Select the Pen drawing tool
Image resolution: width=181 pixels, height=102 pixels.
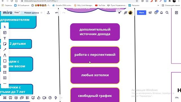[x=5, y=55]
